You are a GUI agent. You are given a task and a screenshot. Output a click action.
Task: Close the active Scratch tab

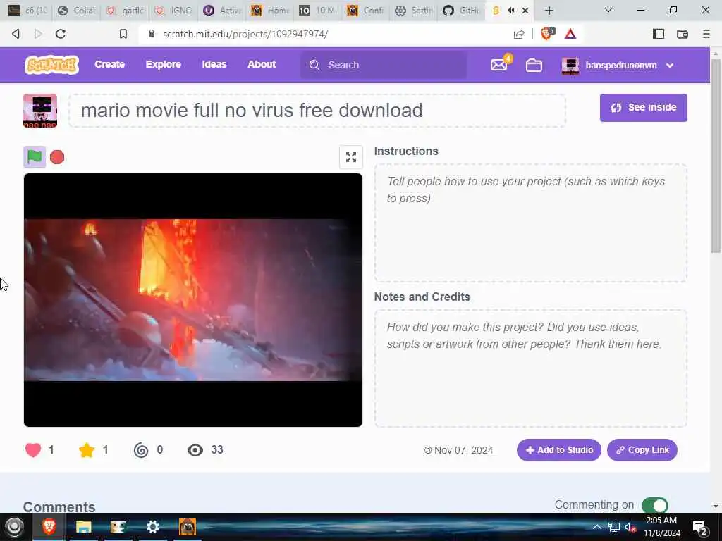coord(525,11)
